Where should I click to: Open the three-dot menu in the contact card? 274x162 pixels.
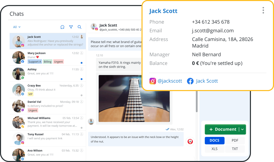point(263,10)
